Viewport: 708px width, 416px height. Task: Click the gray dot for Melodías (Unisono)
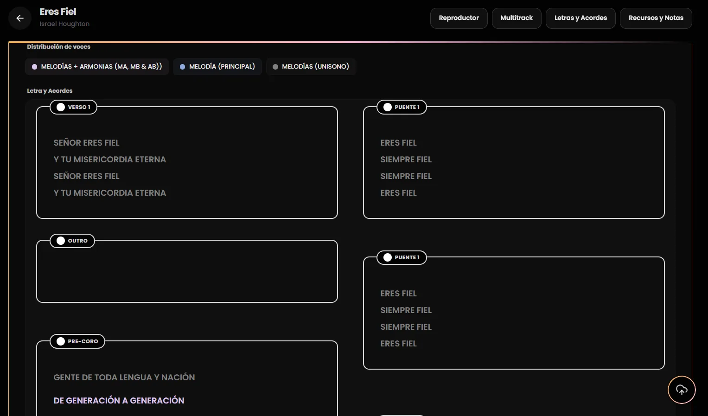tap(275, 67)
